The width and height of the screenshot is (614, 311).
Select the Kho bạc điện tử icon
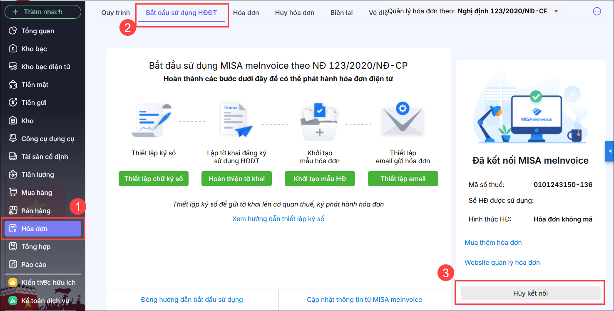(13, 67)
